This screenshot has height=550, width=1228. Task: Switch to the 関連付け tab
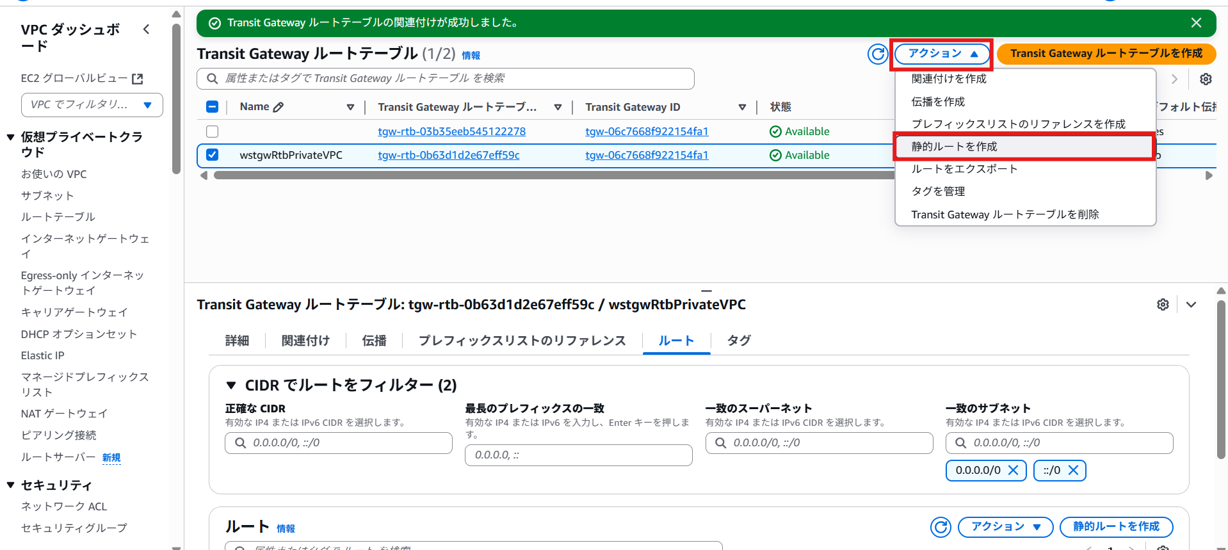coord(305,341)
